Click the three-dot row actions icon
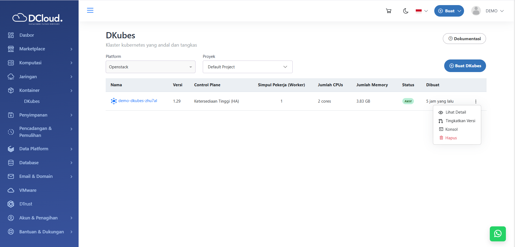The width and height of the screenshot is (515, 247). [476, 102]
